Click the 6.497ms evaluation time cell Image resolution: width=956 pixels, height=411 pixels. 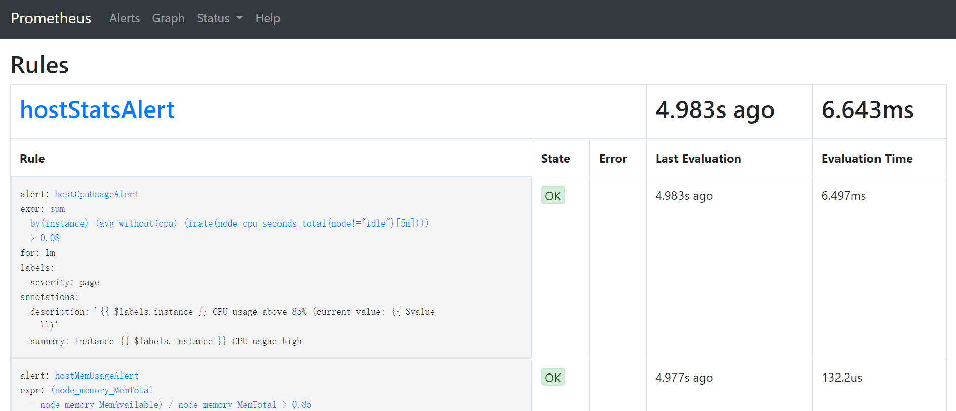tap(844, 196)
